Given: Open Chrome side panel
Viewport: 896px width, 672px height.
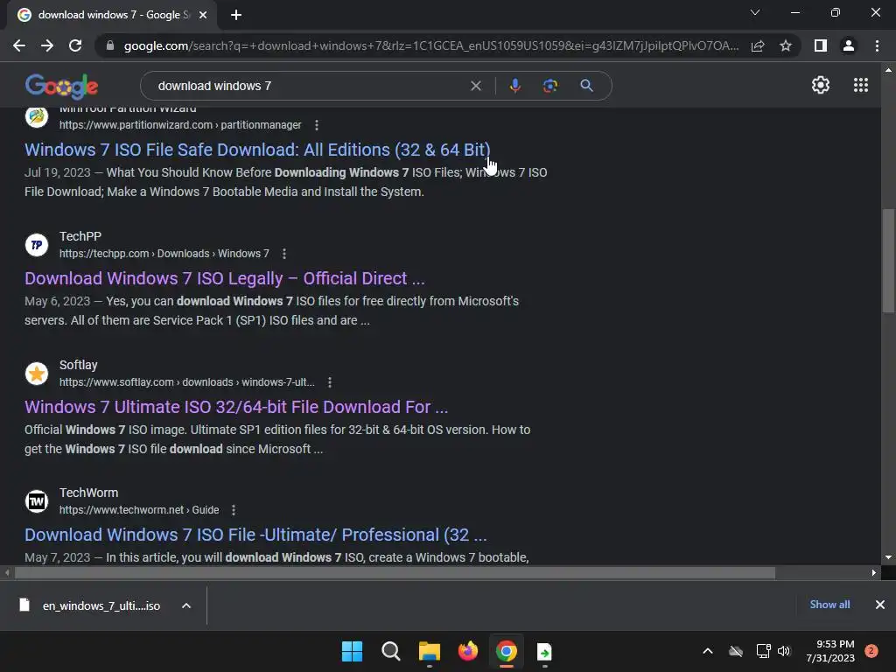Looking at the screenshot, I should (821, 45).
